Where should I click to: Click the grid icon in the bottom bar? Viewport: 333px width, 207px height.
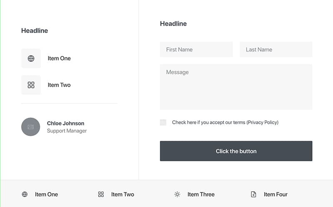101,194
